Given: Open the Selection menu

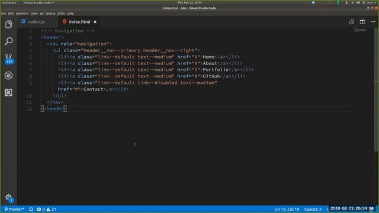Looking at the screenshot, I should [23, 14].
